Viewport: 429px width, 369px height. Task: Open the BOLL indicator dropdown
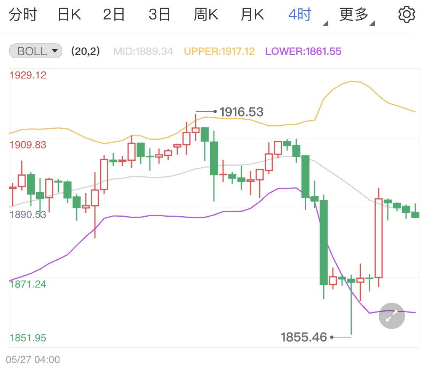click(x=36, y=51)
